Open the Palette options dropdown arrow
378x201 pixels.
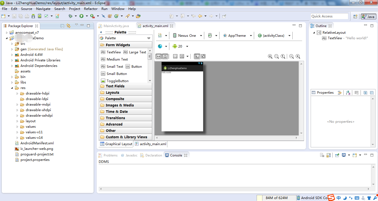click(149, 38)
